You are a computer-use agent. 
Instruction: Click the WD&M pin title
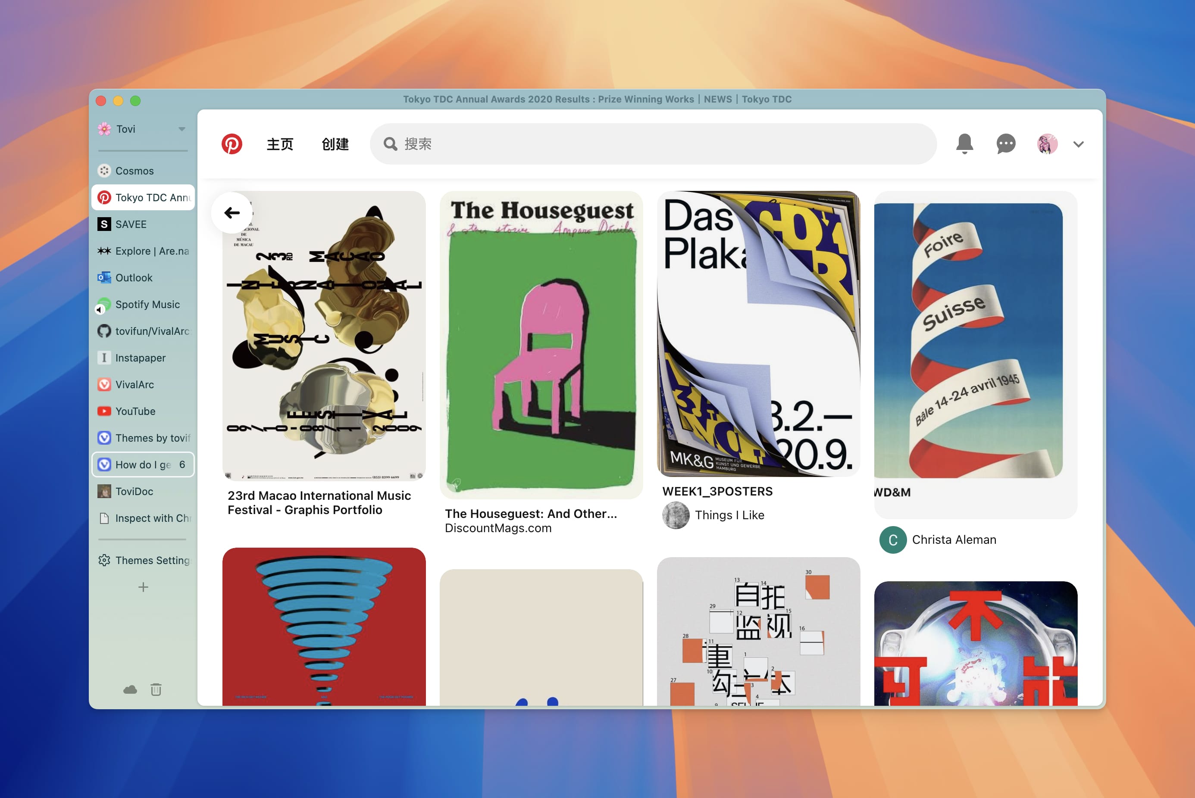(x=892, y=493)
